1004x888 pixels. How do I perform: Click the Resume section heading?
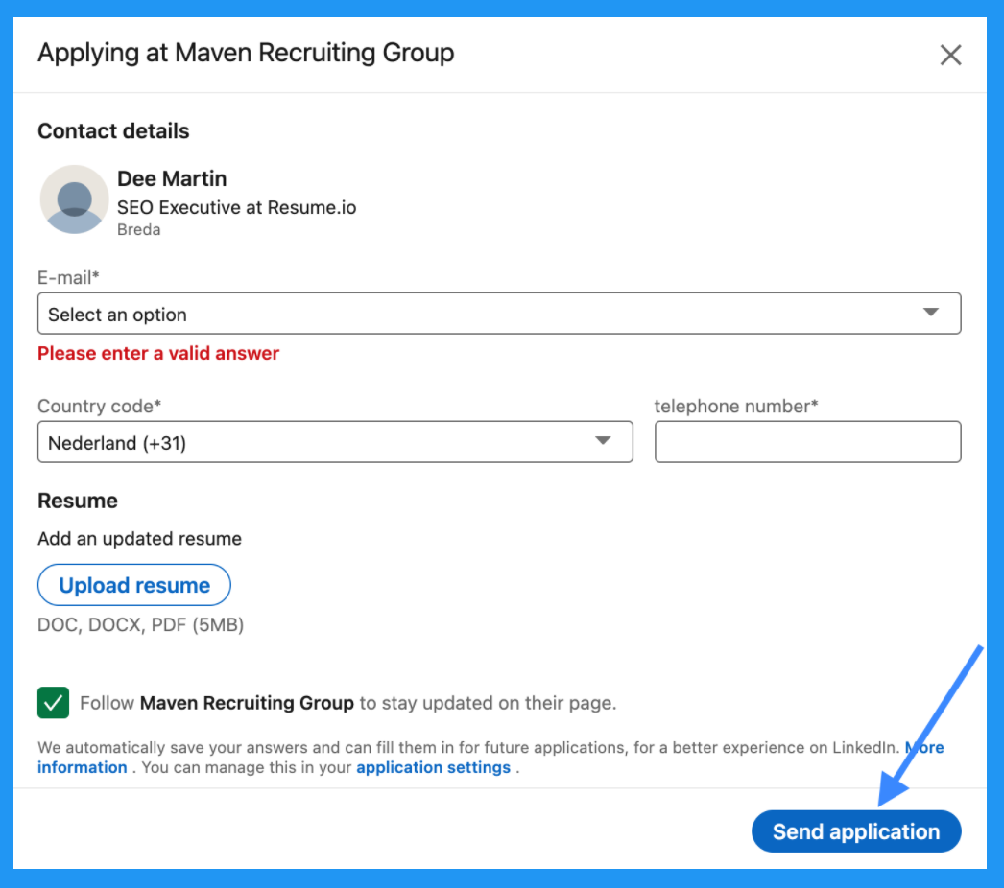pos(78,501)
